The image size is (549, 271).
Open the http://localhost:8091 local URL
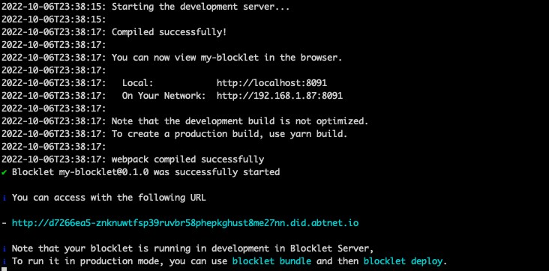click(271, 83)
